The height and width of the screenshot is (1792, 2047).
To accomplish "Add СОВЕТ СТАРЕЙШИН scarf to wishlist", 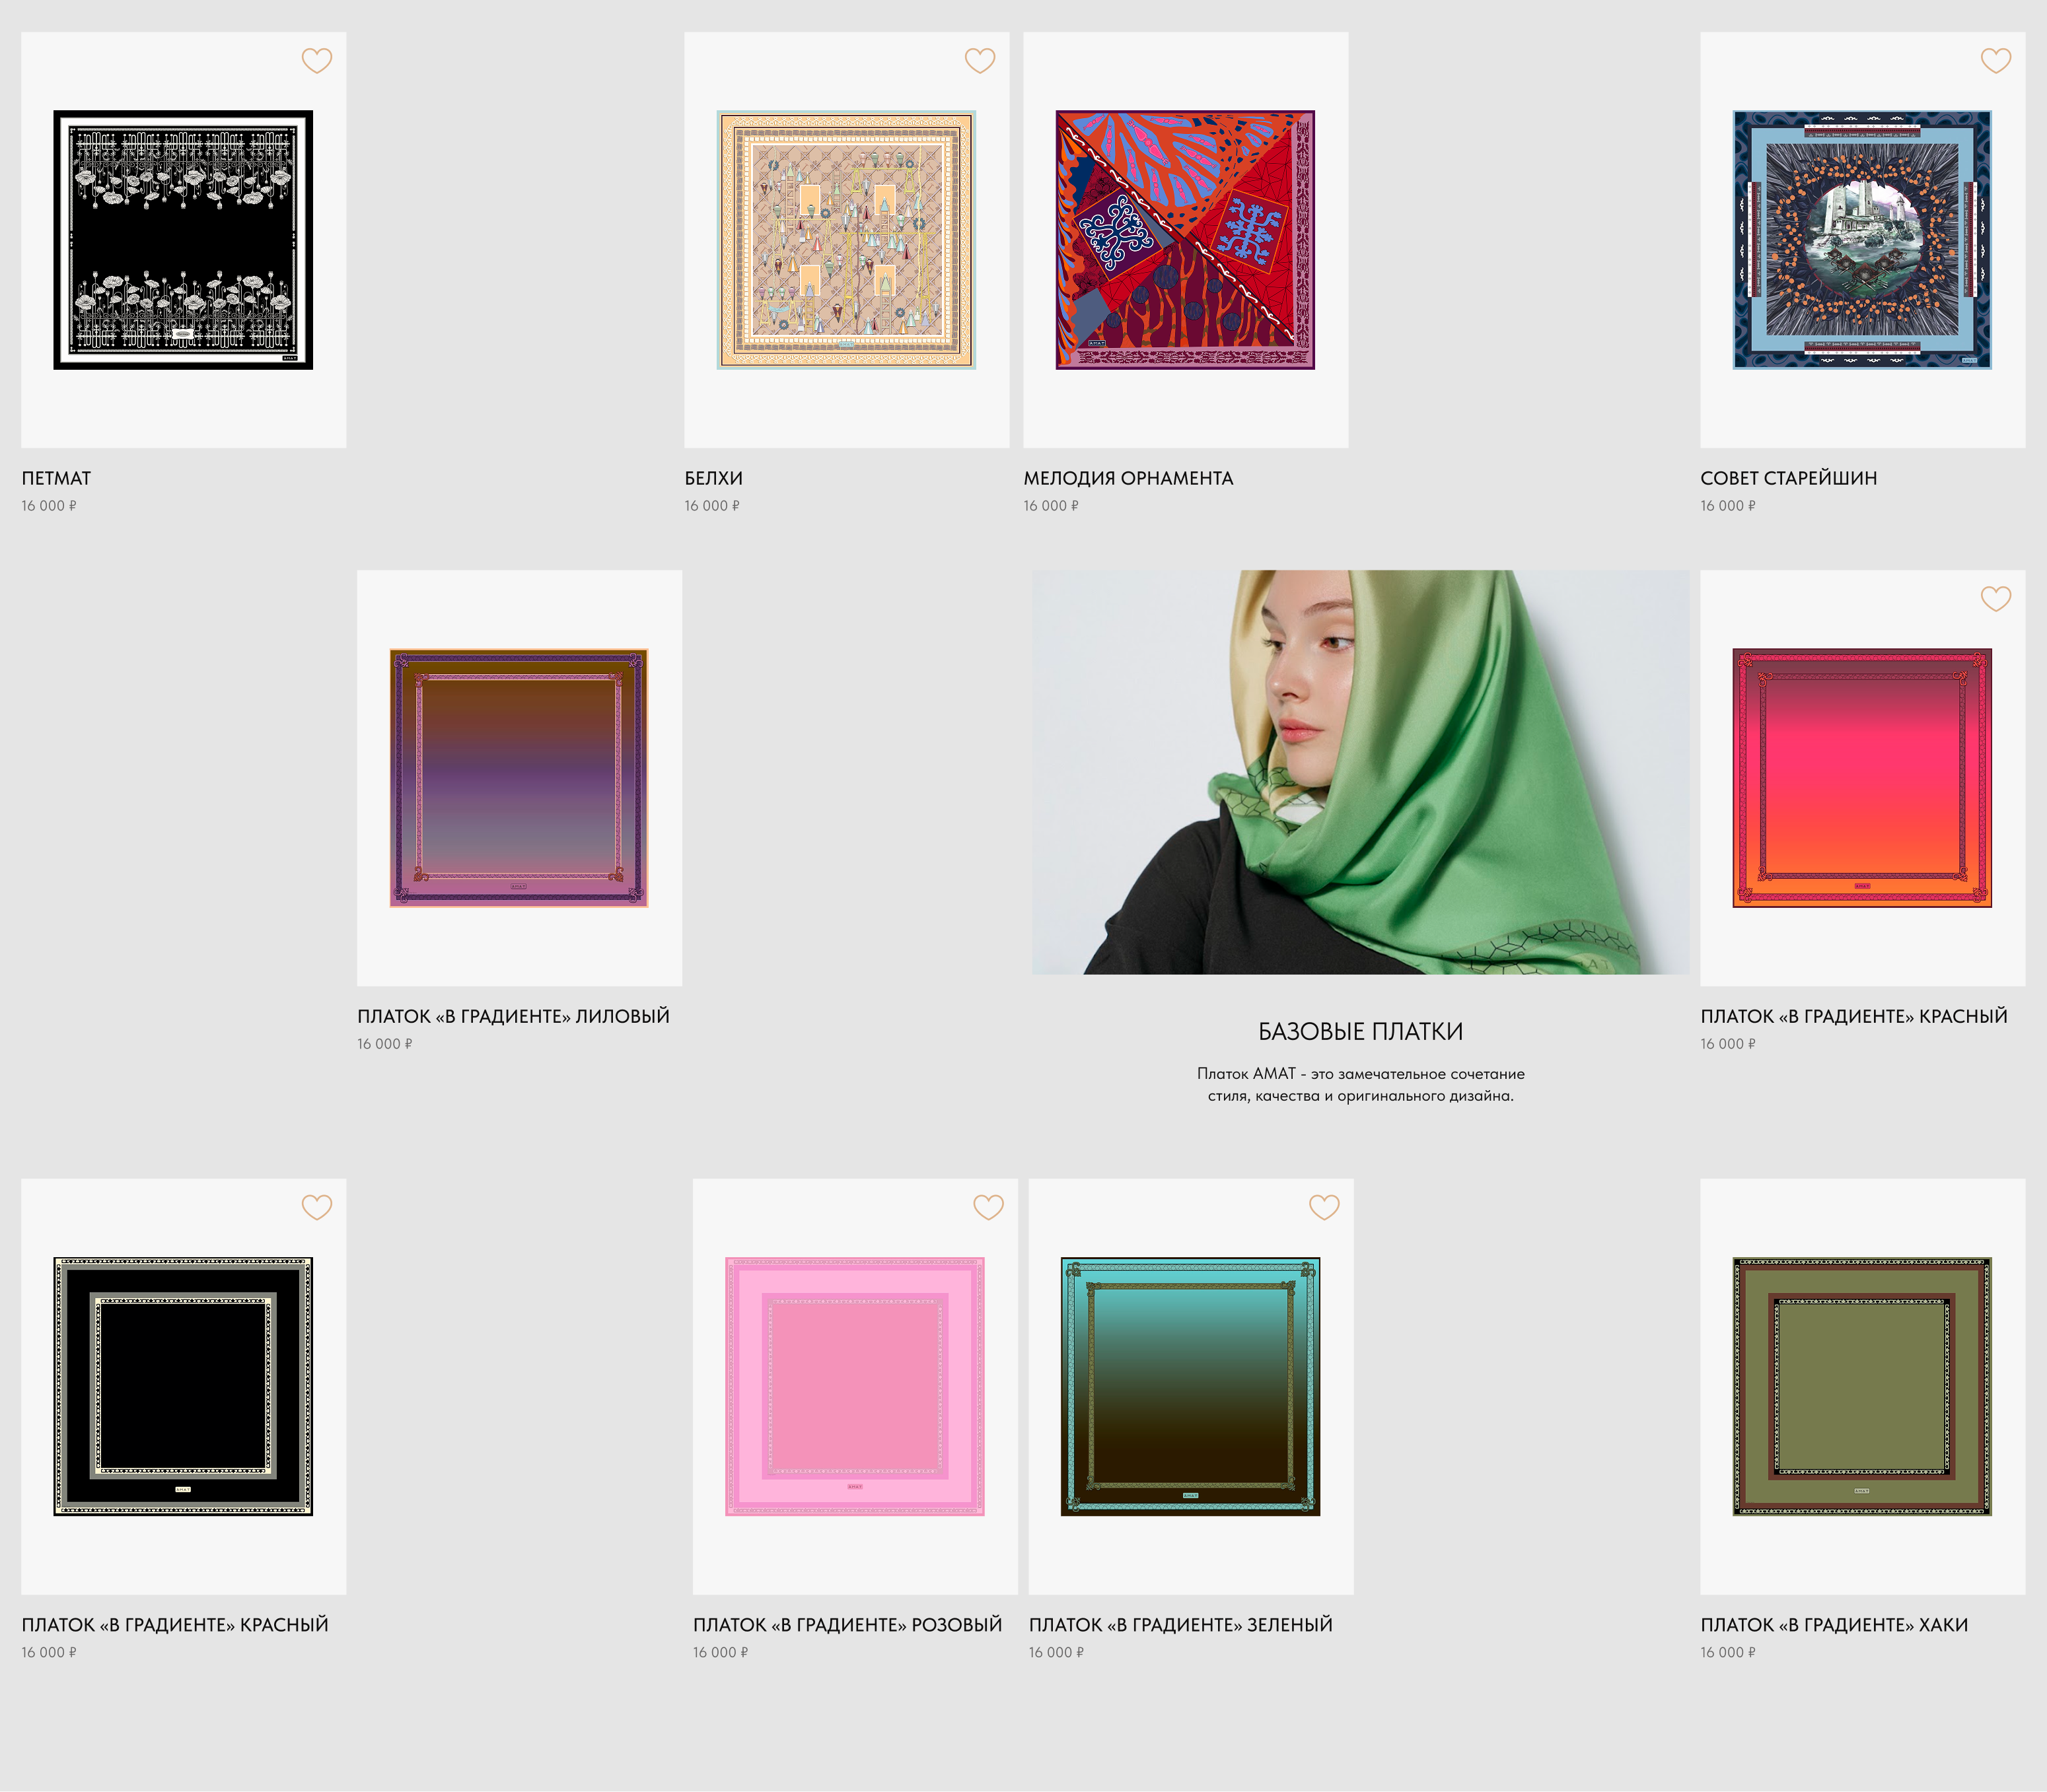I will pos(1995,61).
